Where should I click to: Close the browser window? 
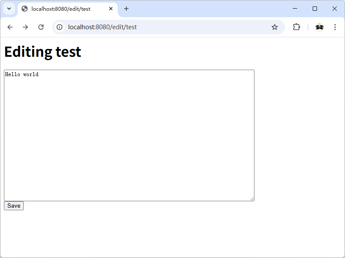coord(335,9)
